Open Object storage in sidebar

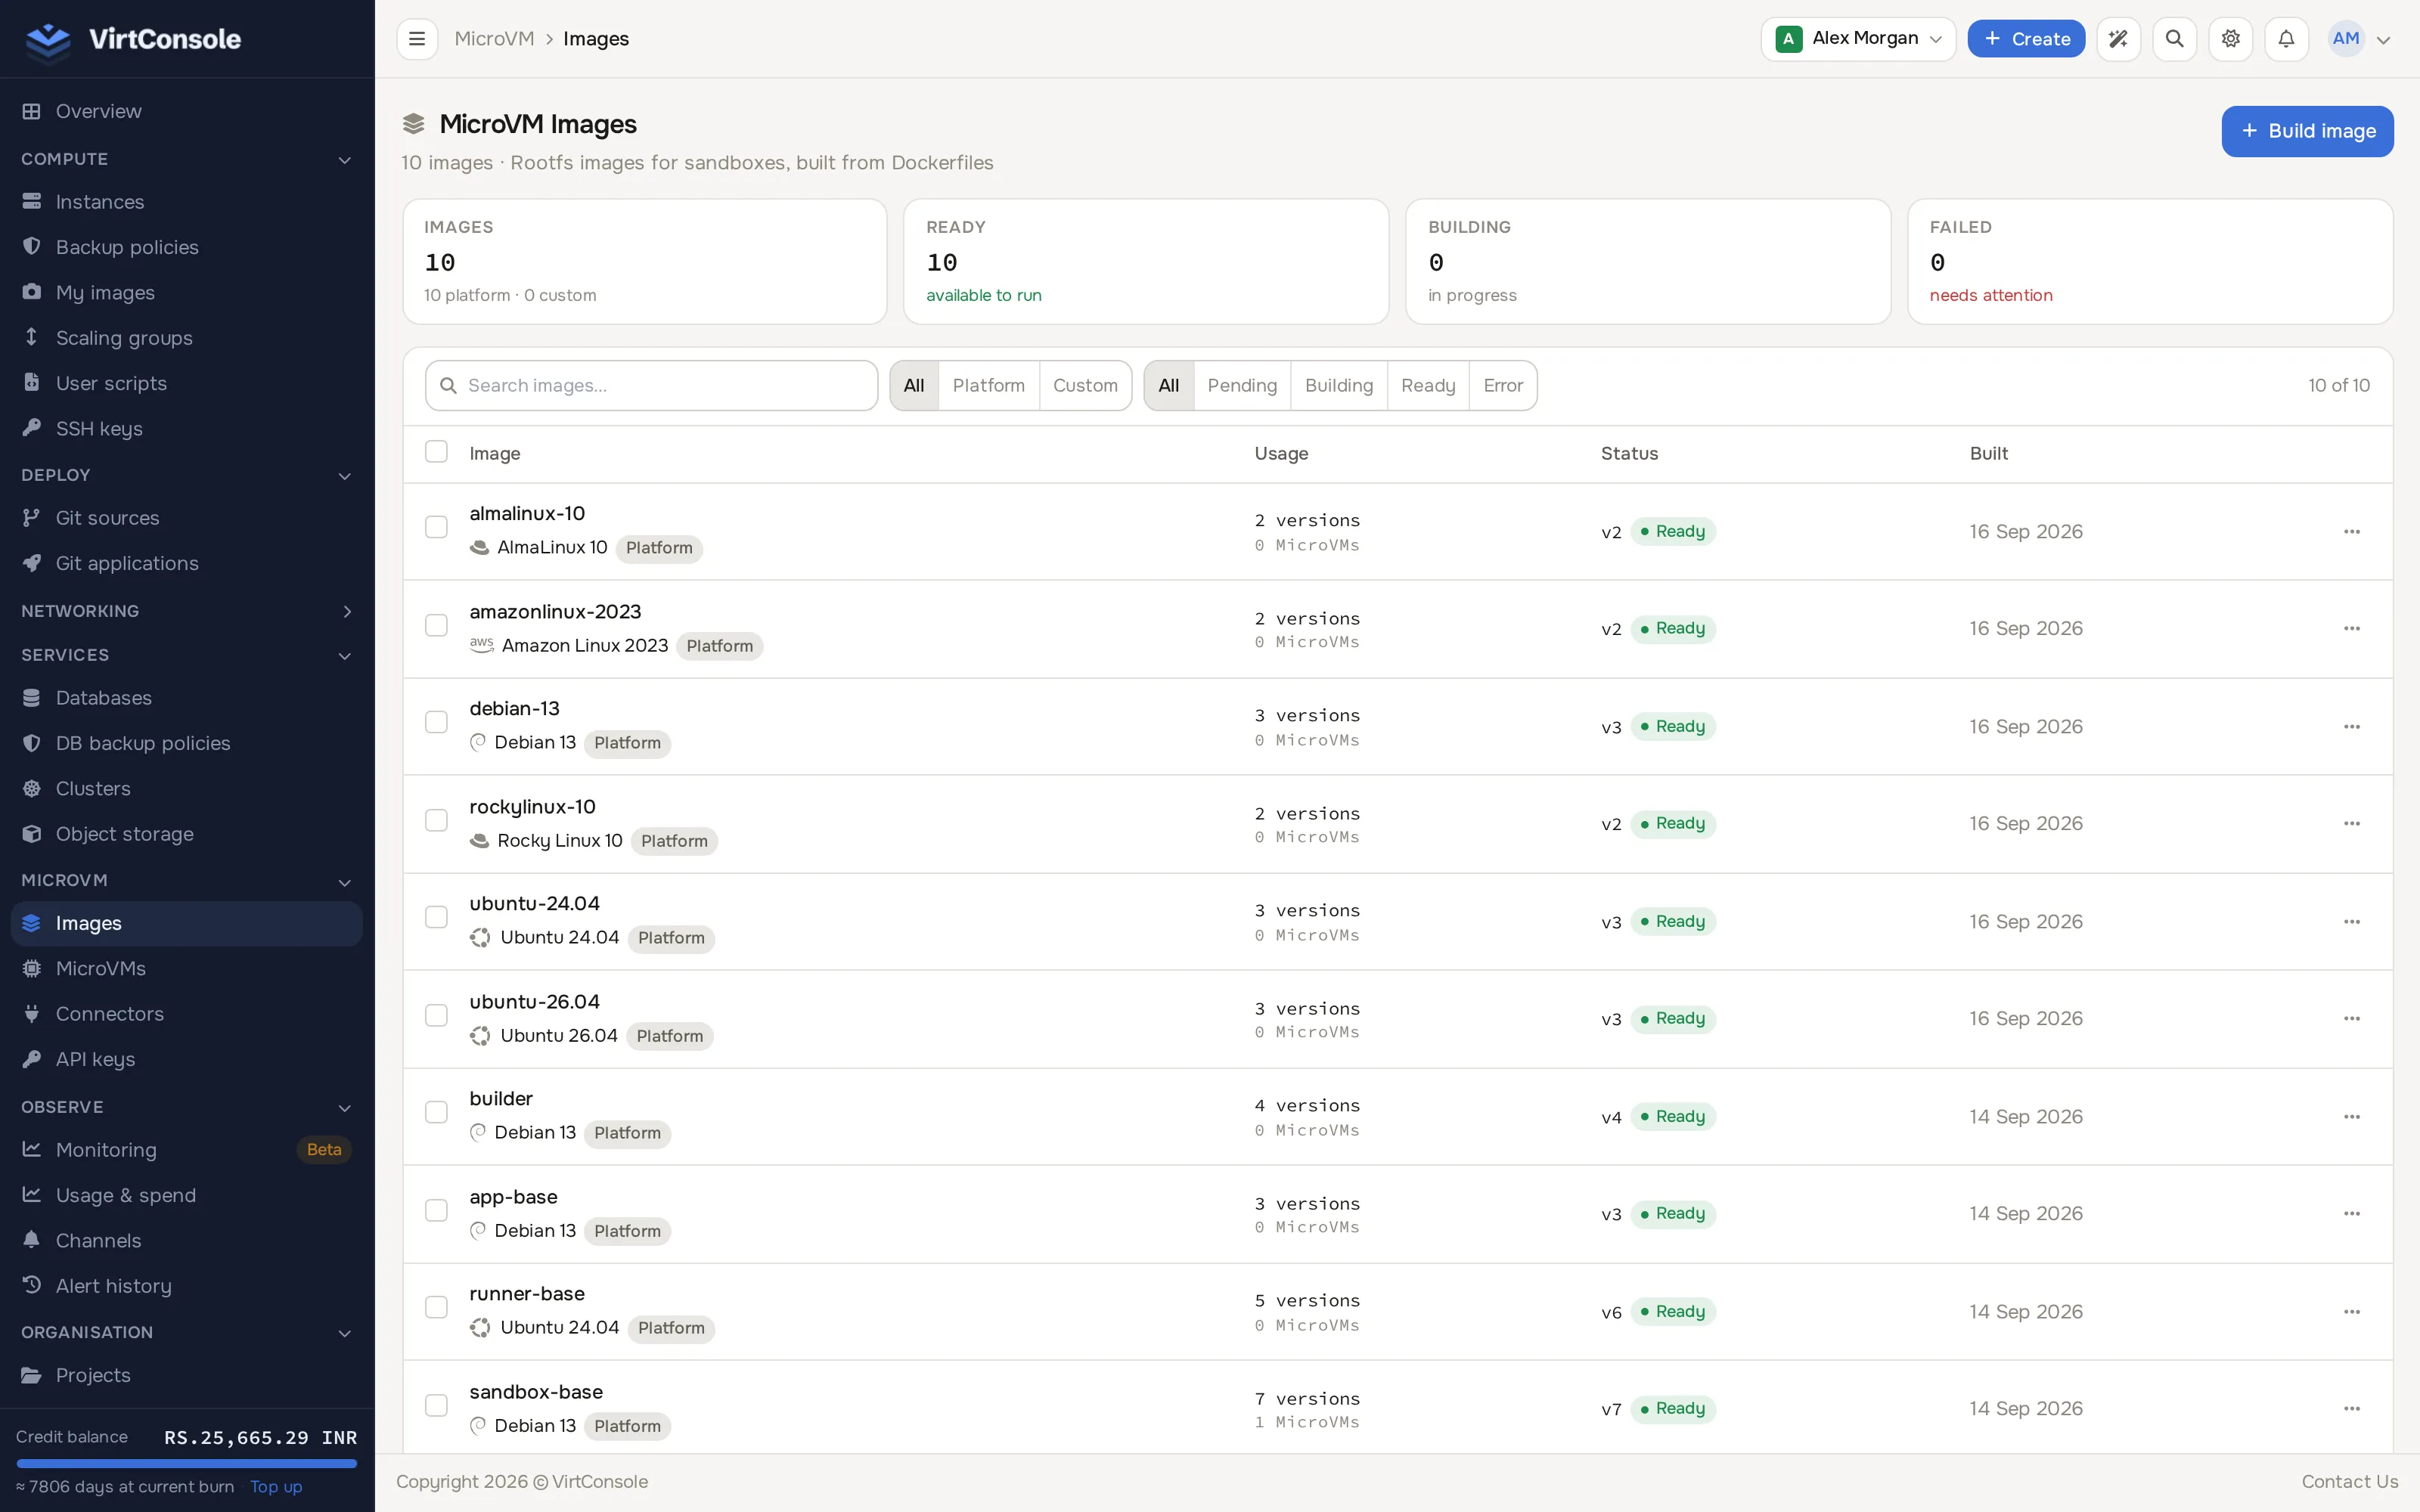[187, 834]
